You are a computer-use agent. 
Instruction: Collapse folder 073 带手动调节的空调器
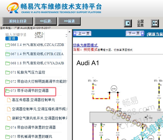pos(30,91)
